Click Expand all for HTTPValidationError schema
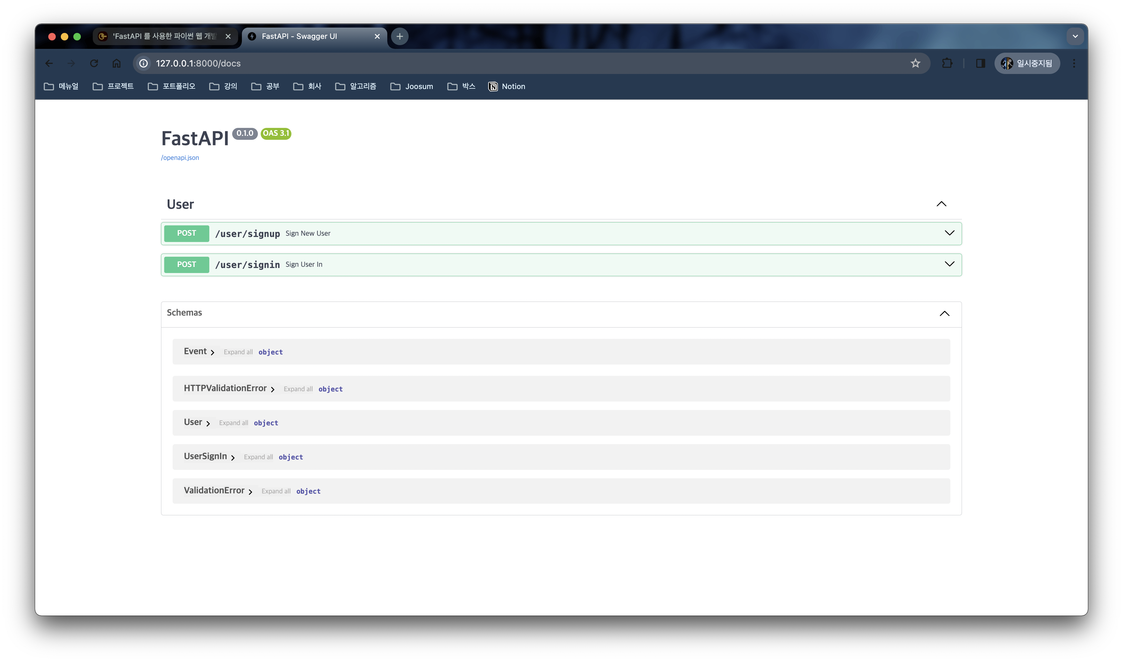 coord(298,389)
